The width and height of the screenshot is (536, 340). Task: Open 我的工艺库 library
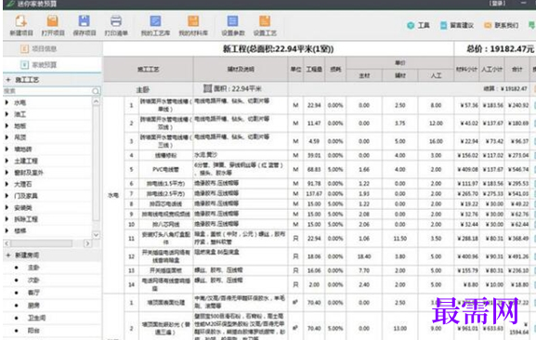tap(155, 25)
